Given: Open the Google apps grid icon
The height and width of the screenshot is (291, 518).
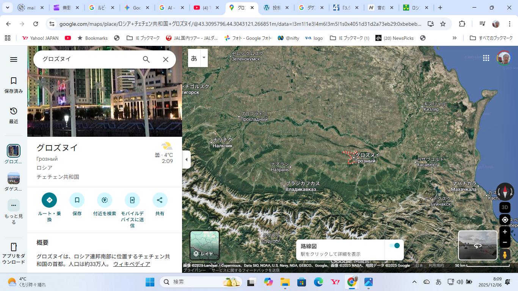Looking at the screenshot, I should click(486, 58).
